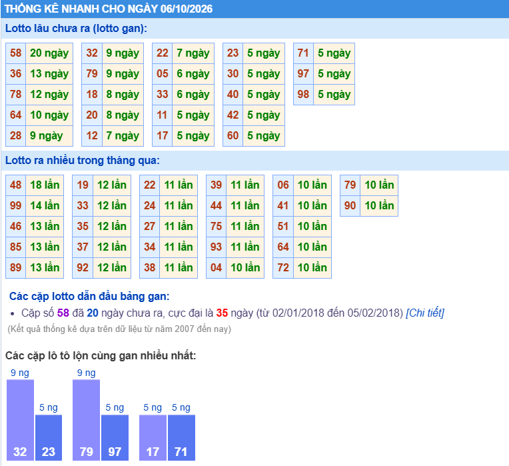The width and height of the screenshot is (509, 466).
Task: Click lotto gan number 58
Action: click(x=15, y=53)
